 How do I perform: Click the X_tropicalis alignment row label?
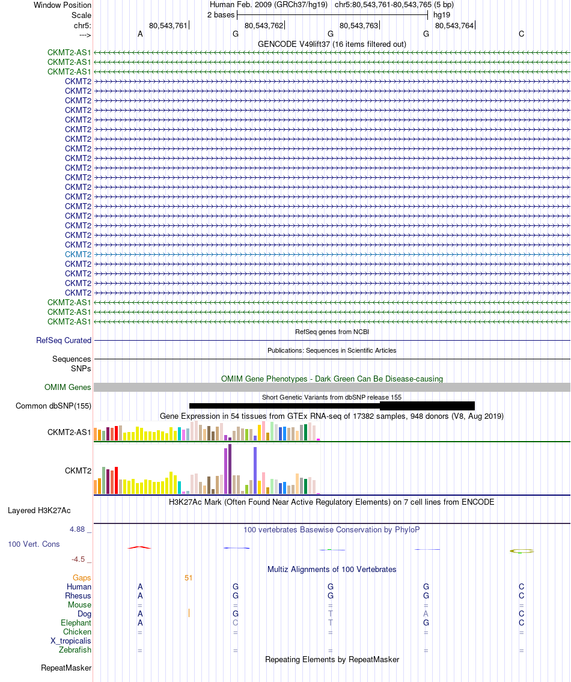71,641
